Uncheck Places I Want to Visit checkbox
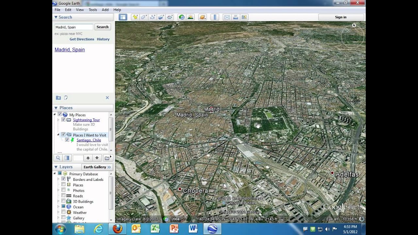This screenshot has width=418, height=235. 63,135
